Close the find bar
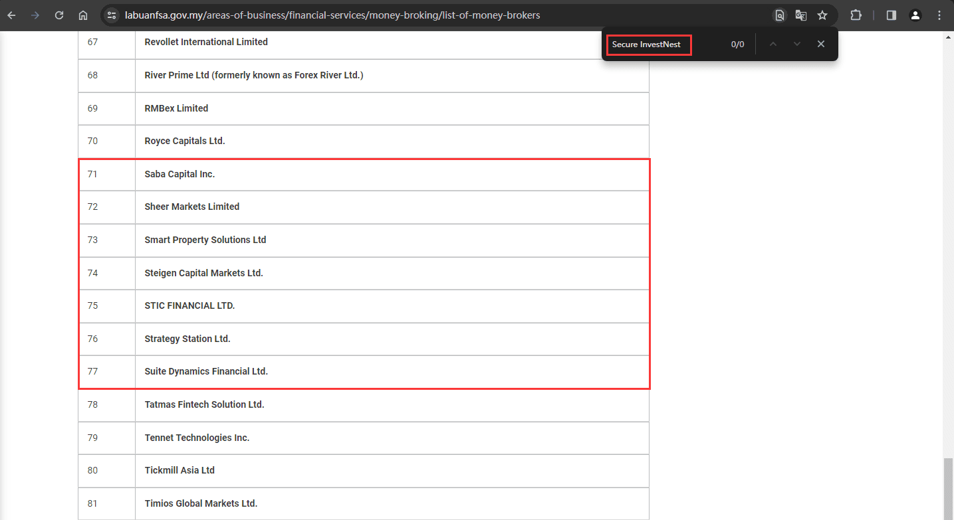 821,44
